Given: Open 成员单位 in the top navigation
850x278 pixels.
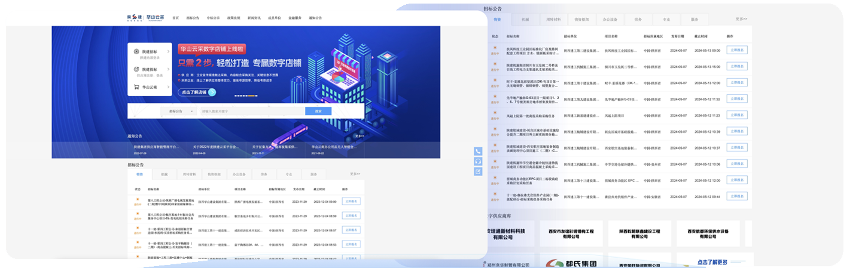Looking at the screenshot, I should tap(275, 18).
